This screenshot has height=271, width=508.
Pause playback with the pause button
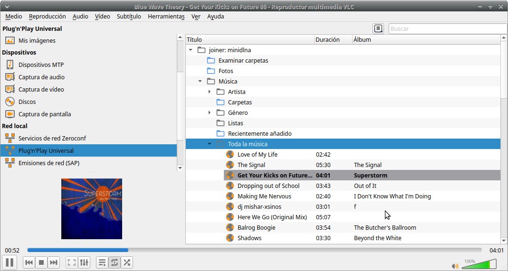pyautogui.click(x=10, y=262)
